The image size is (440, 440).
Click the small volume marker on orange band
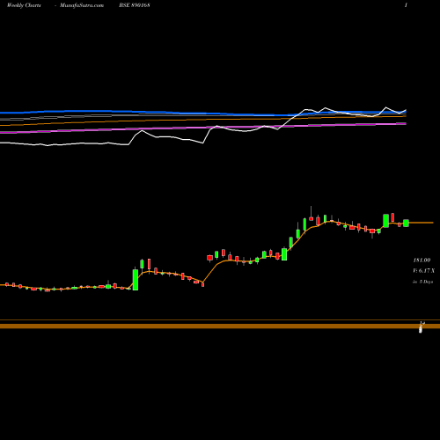click(421, 329)
